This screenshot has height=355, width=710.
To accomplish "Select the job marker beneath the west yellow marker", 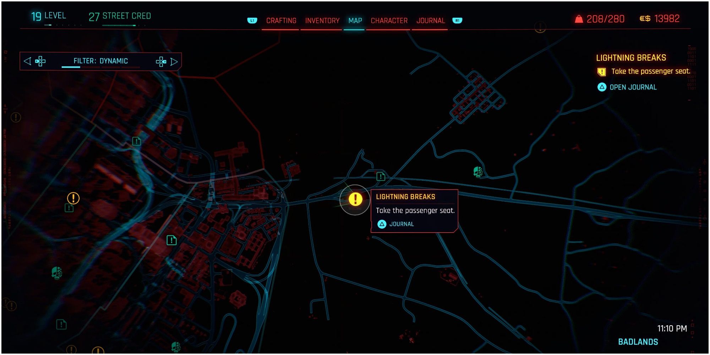I will click(69, 208).
